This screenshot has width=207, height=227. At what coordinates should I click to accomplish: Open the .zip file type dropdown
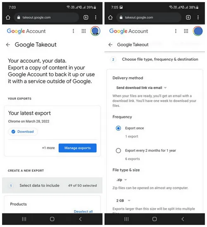[121, 180]
